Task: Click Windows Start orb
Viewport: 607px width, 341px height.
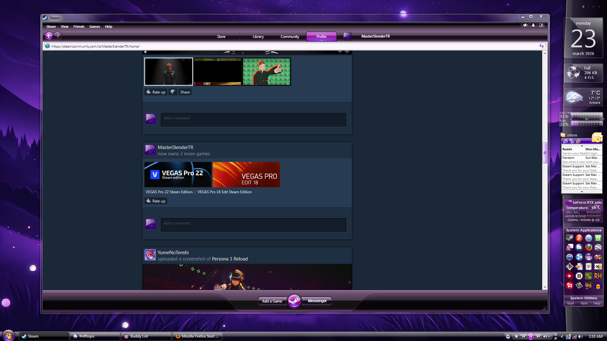Action: coord(8,335)
